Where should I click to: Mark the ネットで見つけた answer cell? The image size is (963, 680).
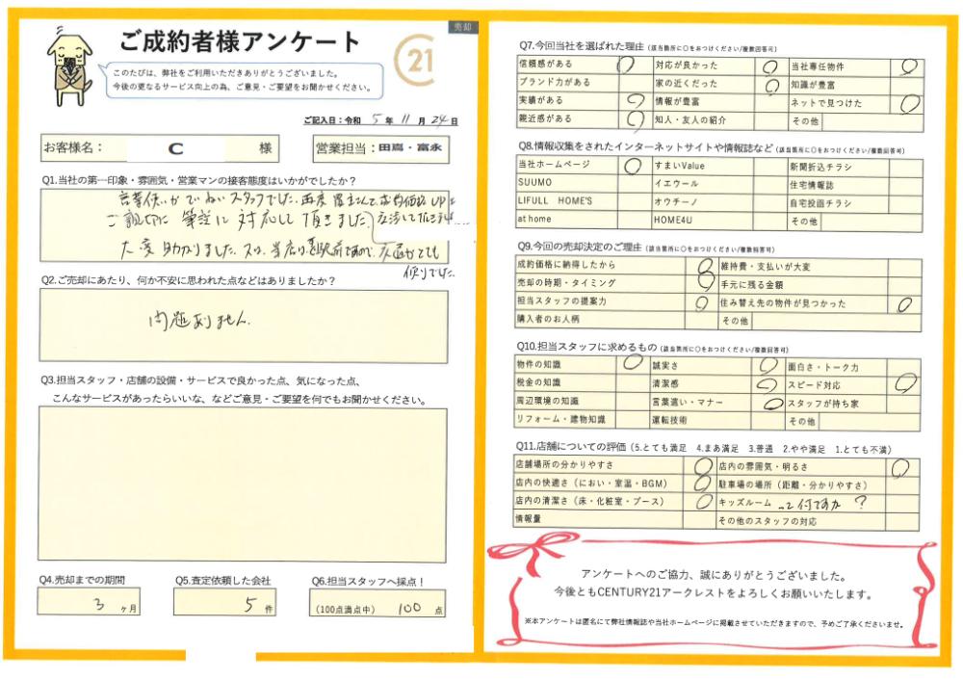[x=900, y=102]
